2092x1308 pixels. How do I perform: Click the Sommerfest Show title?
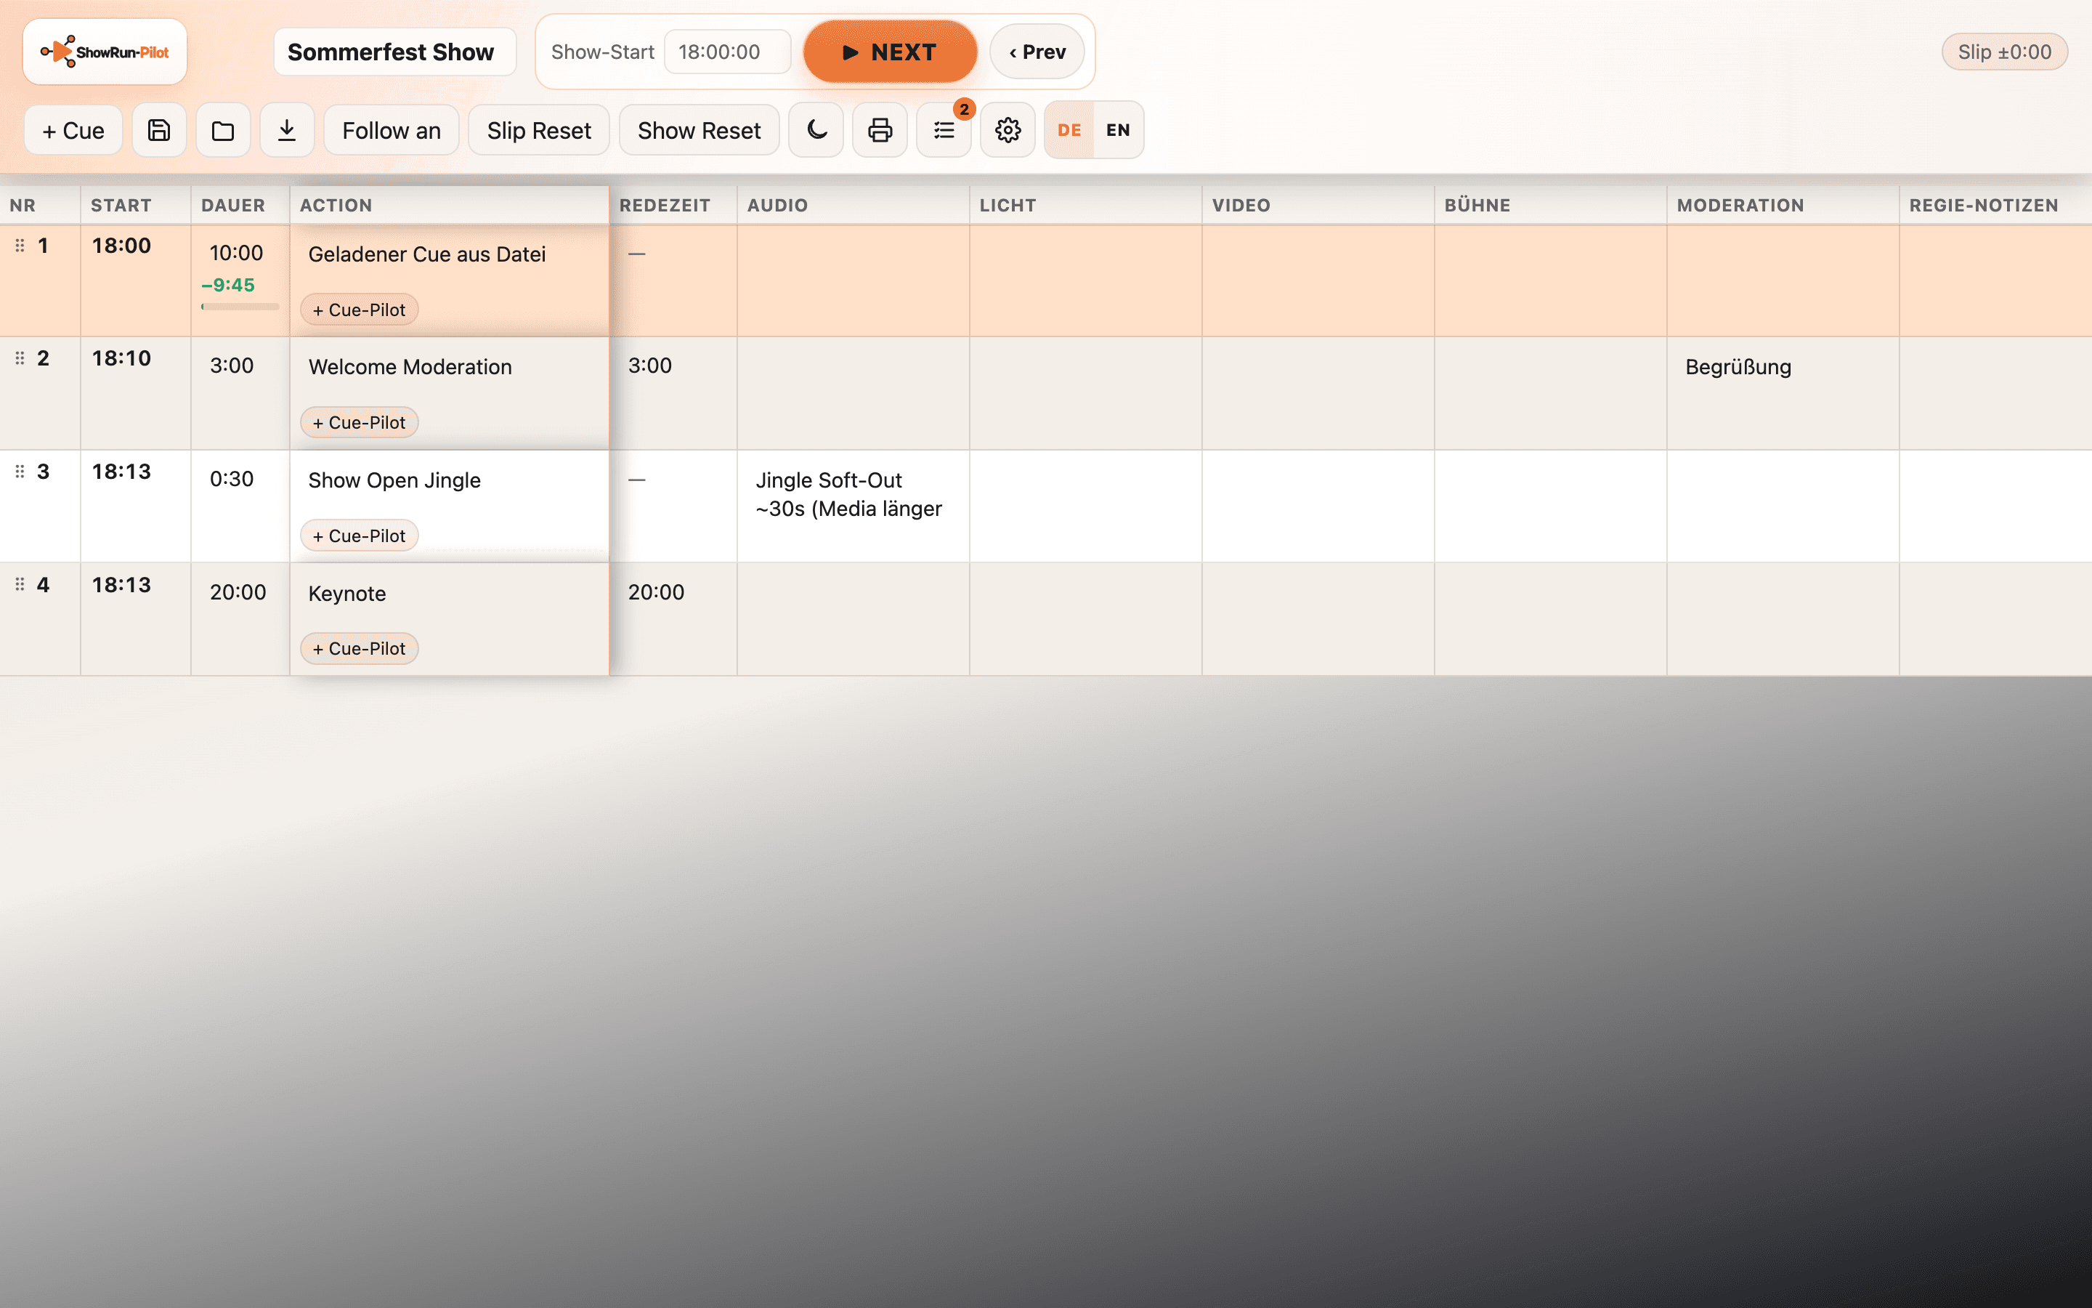tap(395, 52)
